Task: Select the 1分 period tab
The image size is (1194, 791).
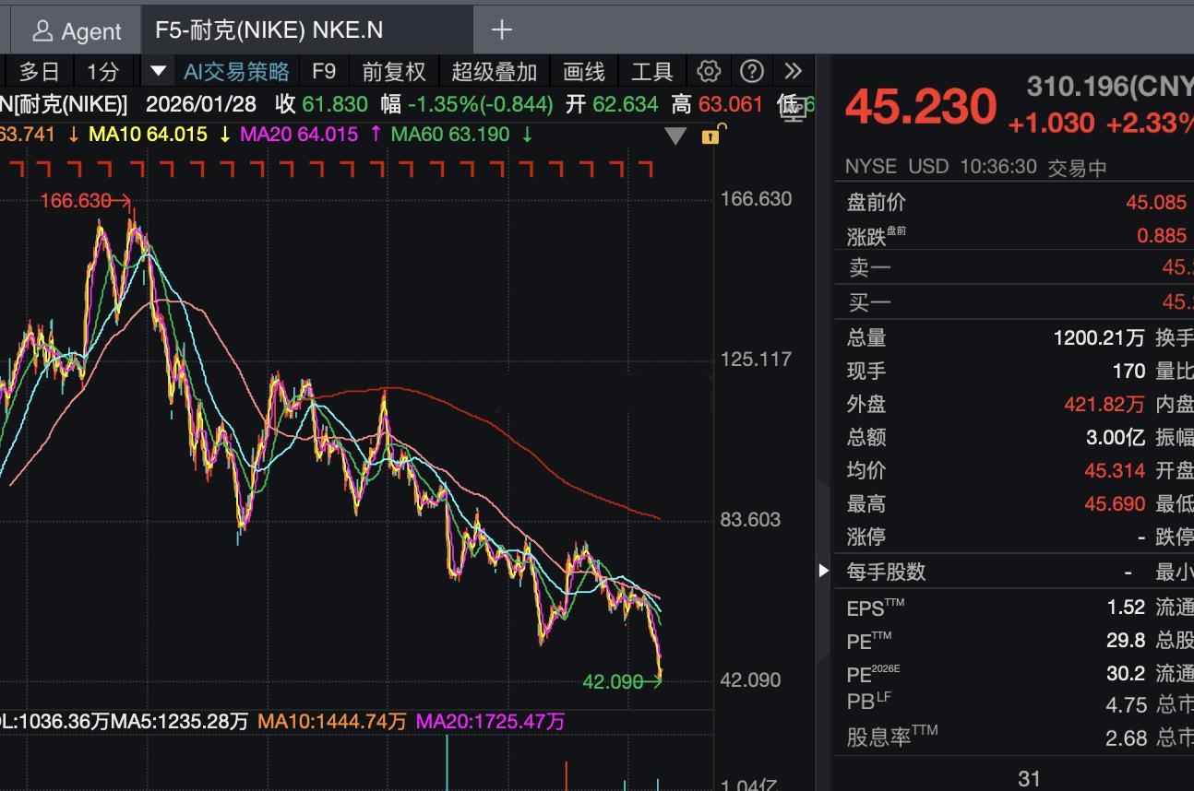Action: pyautogui.click(x=103, y=71)
